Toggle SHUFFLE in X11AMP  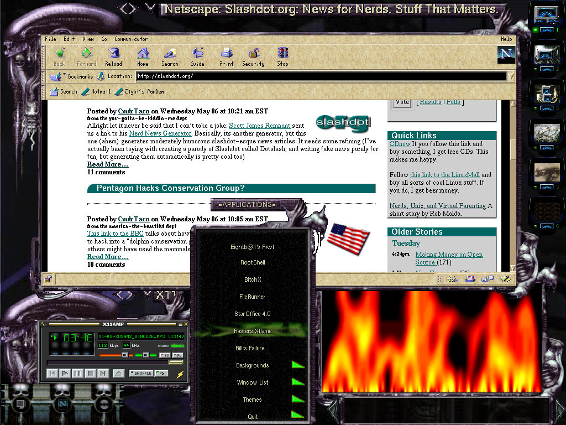(x=141, y=374)
